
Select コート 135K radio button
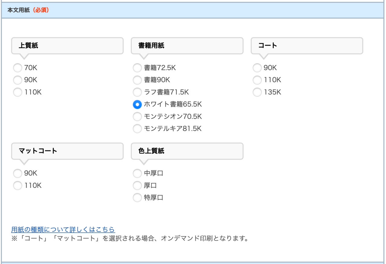coord(257,92)
